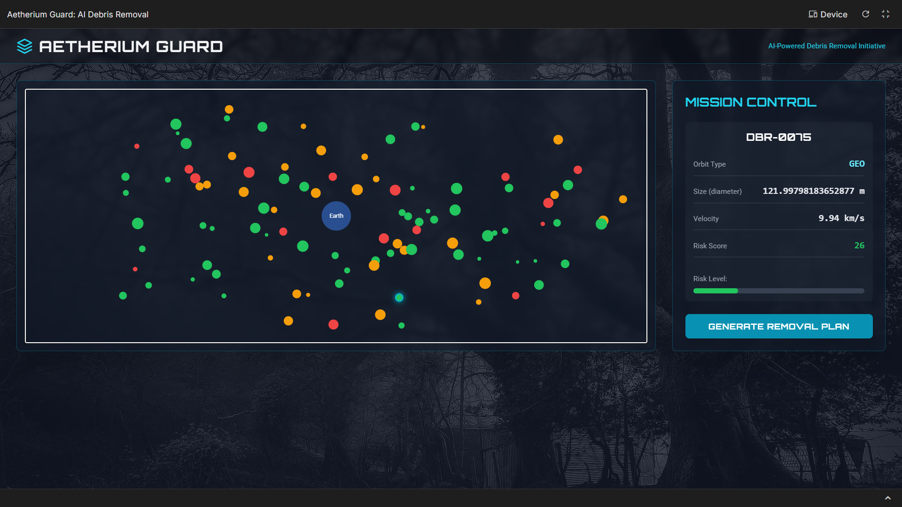Click the risk score value 26
The width and height of the screenshot is (902, 507).
tap(859, 246)
